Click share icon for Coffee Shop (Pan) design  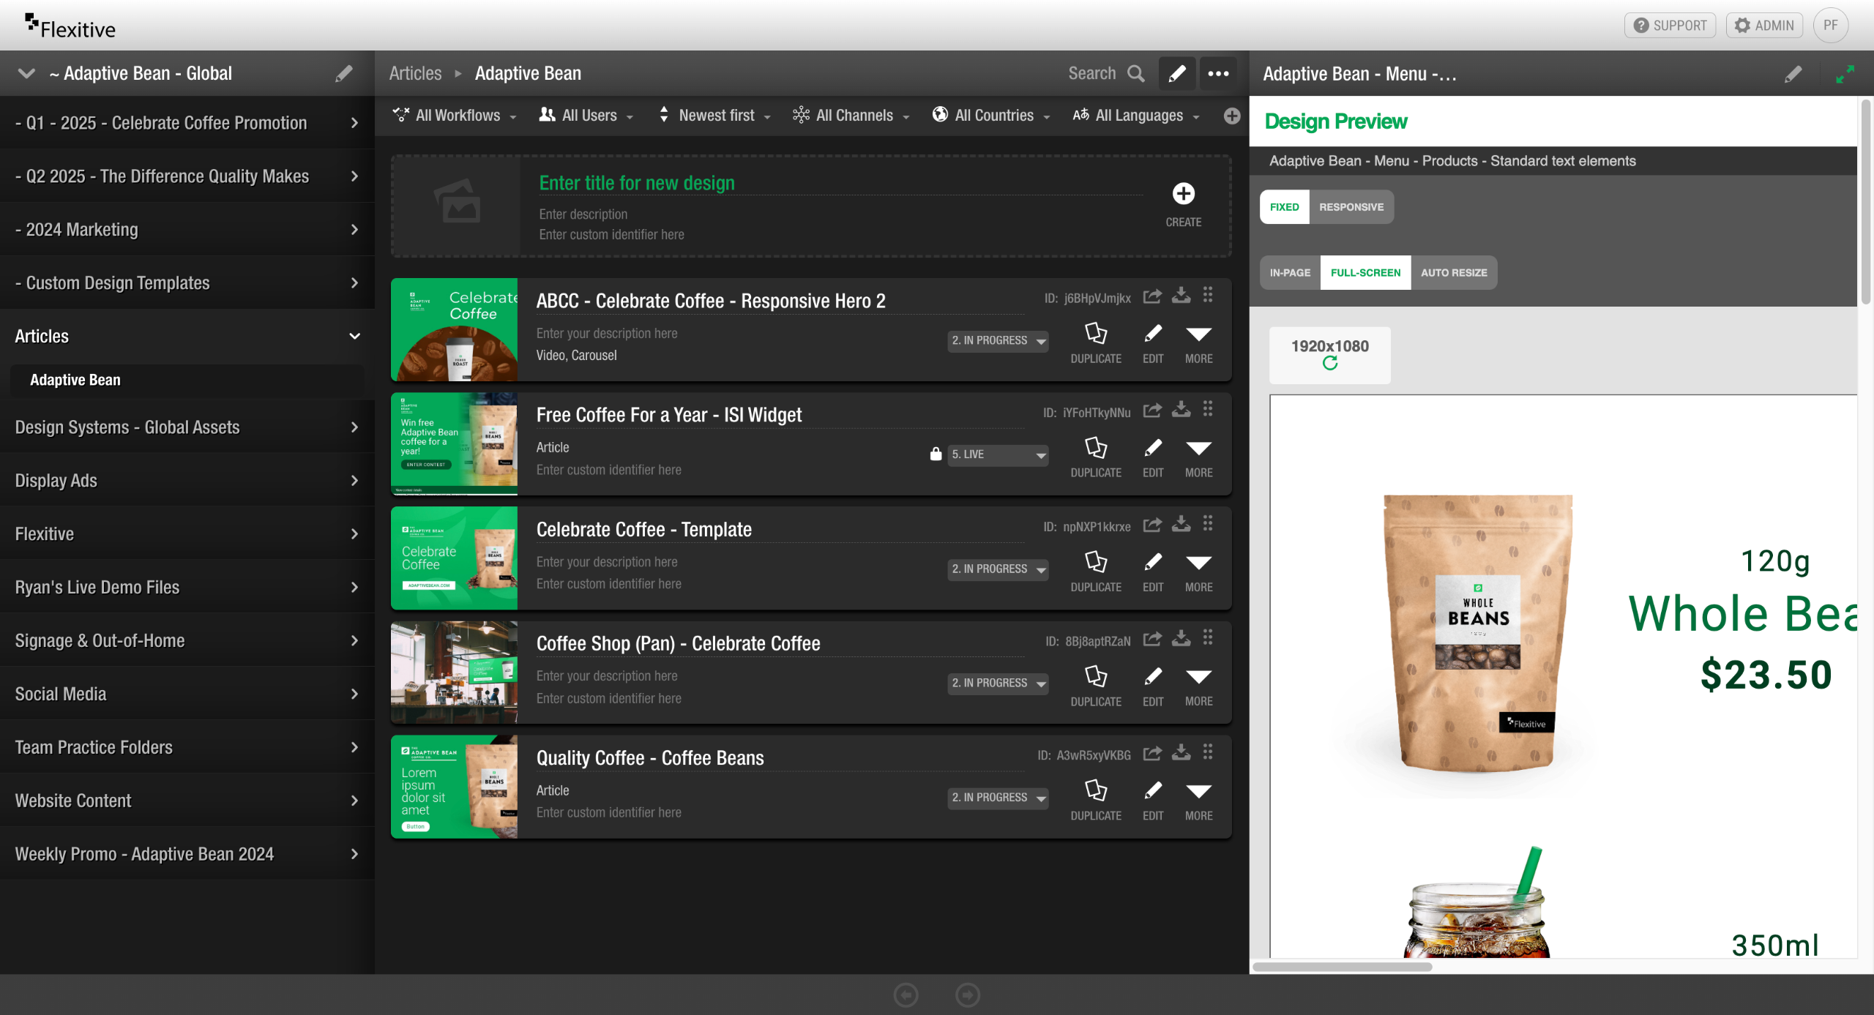click(1152, 639)
